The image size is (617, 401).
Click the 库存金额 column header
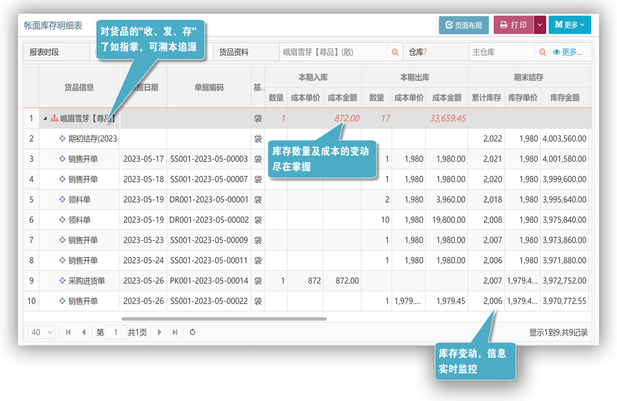tap(565, 98)
